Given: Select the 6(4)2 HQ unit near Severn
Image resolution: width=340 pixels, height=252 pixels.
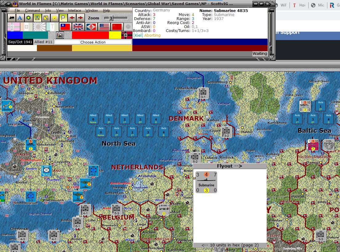Looking at the screenshot, I should 46,171.
